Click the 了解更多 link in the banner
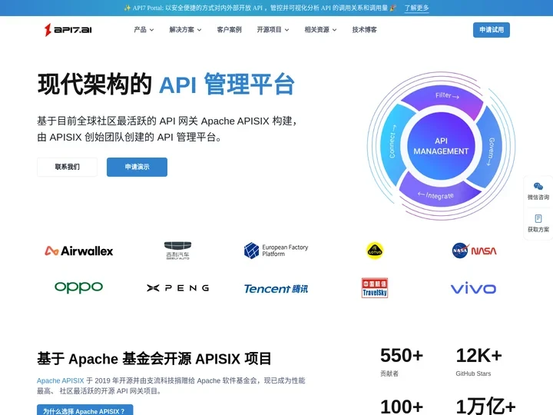 click(416, 8)
